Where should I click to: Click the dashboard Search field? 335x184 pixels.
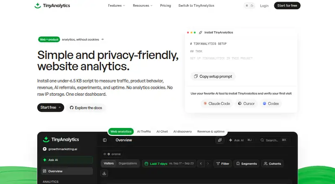[273, 140]
